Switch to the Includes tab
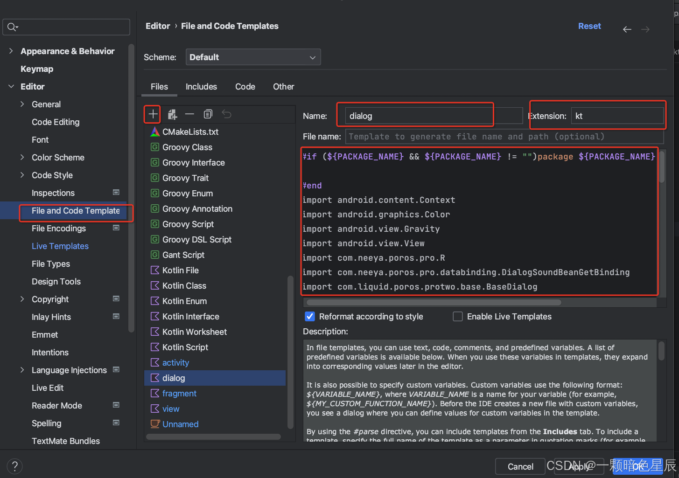The width and height of the screenshot is (679, 478). pyautogui.click(x=201, y=87)
